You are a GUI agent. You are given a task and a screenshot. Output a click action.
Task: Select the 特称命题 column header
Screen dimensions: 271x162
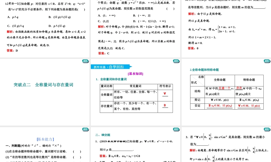coord(249,80)
